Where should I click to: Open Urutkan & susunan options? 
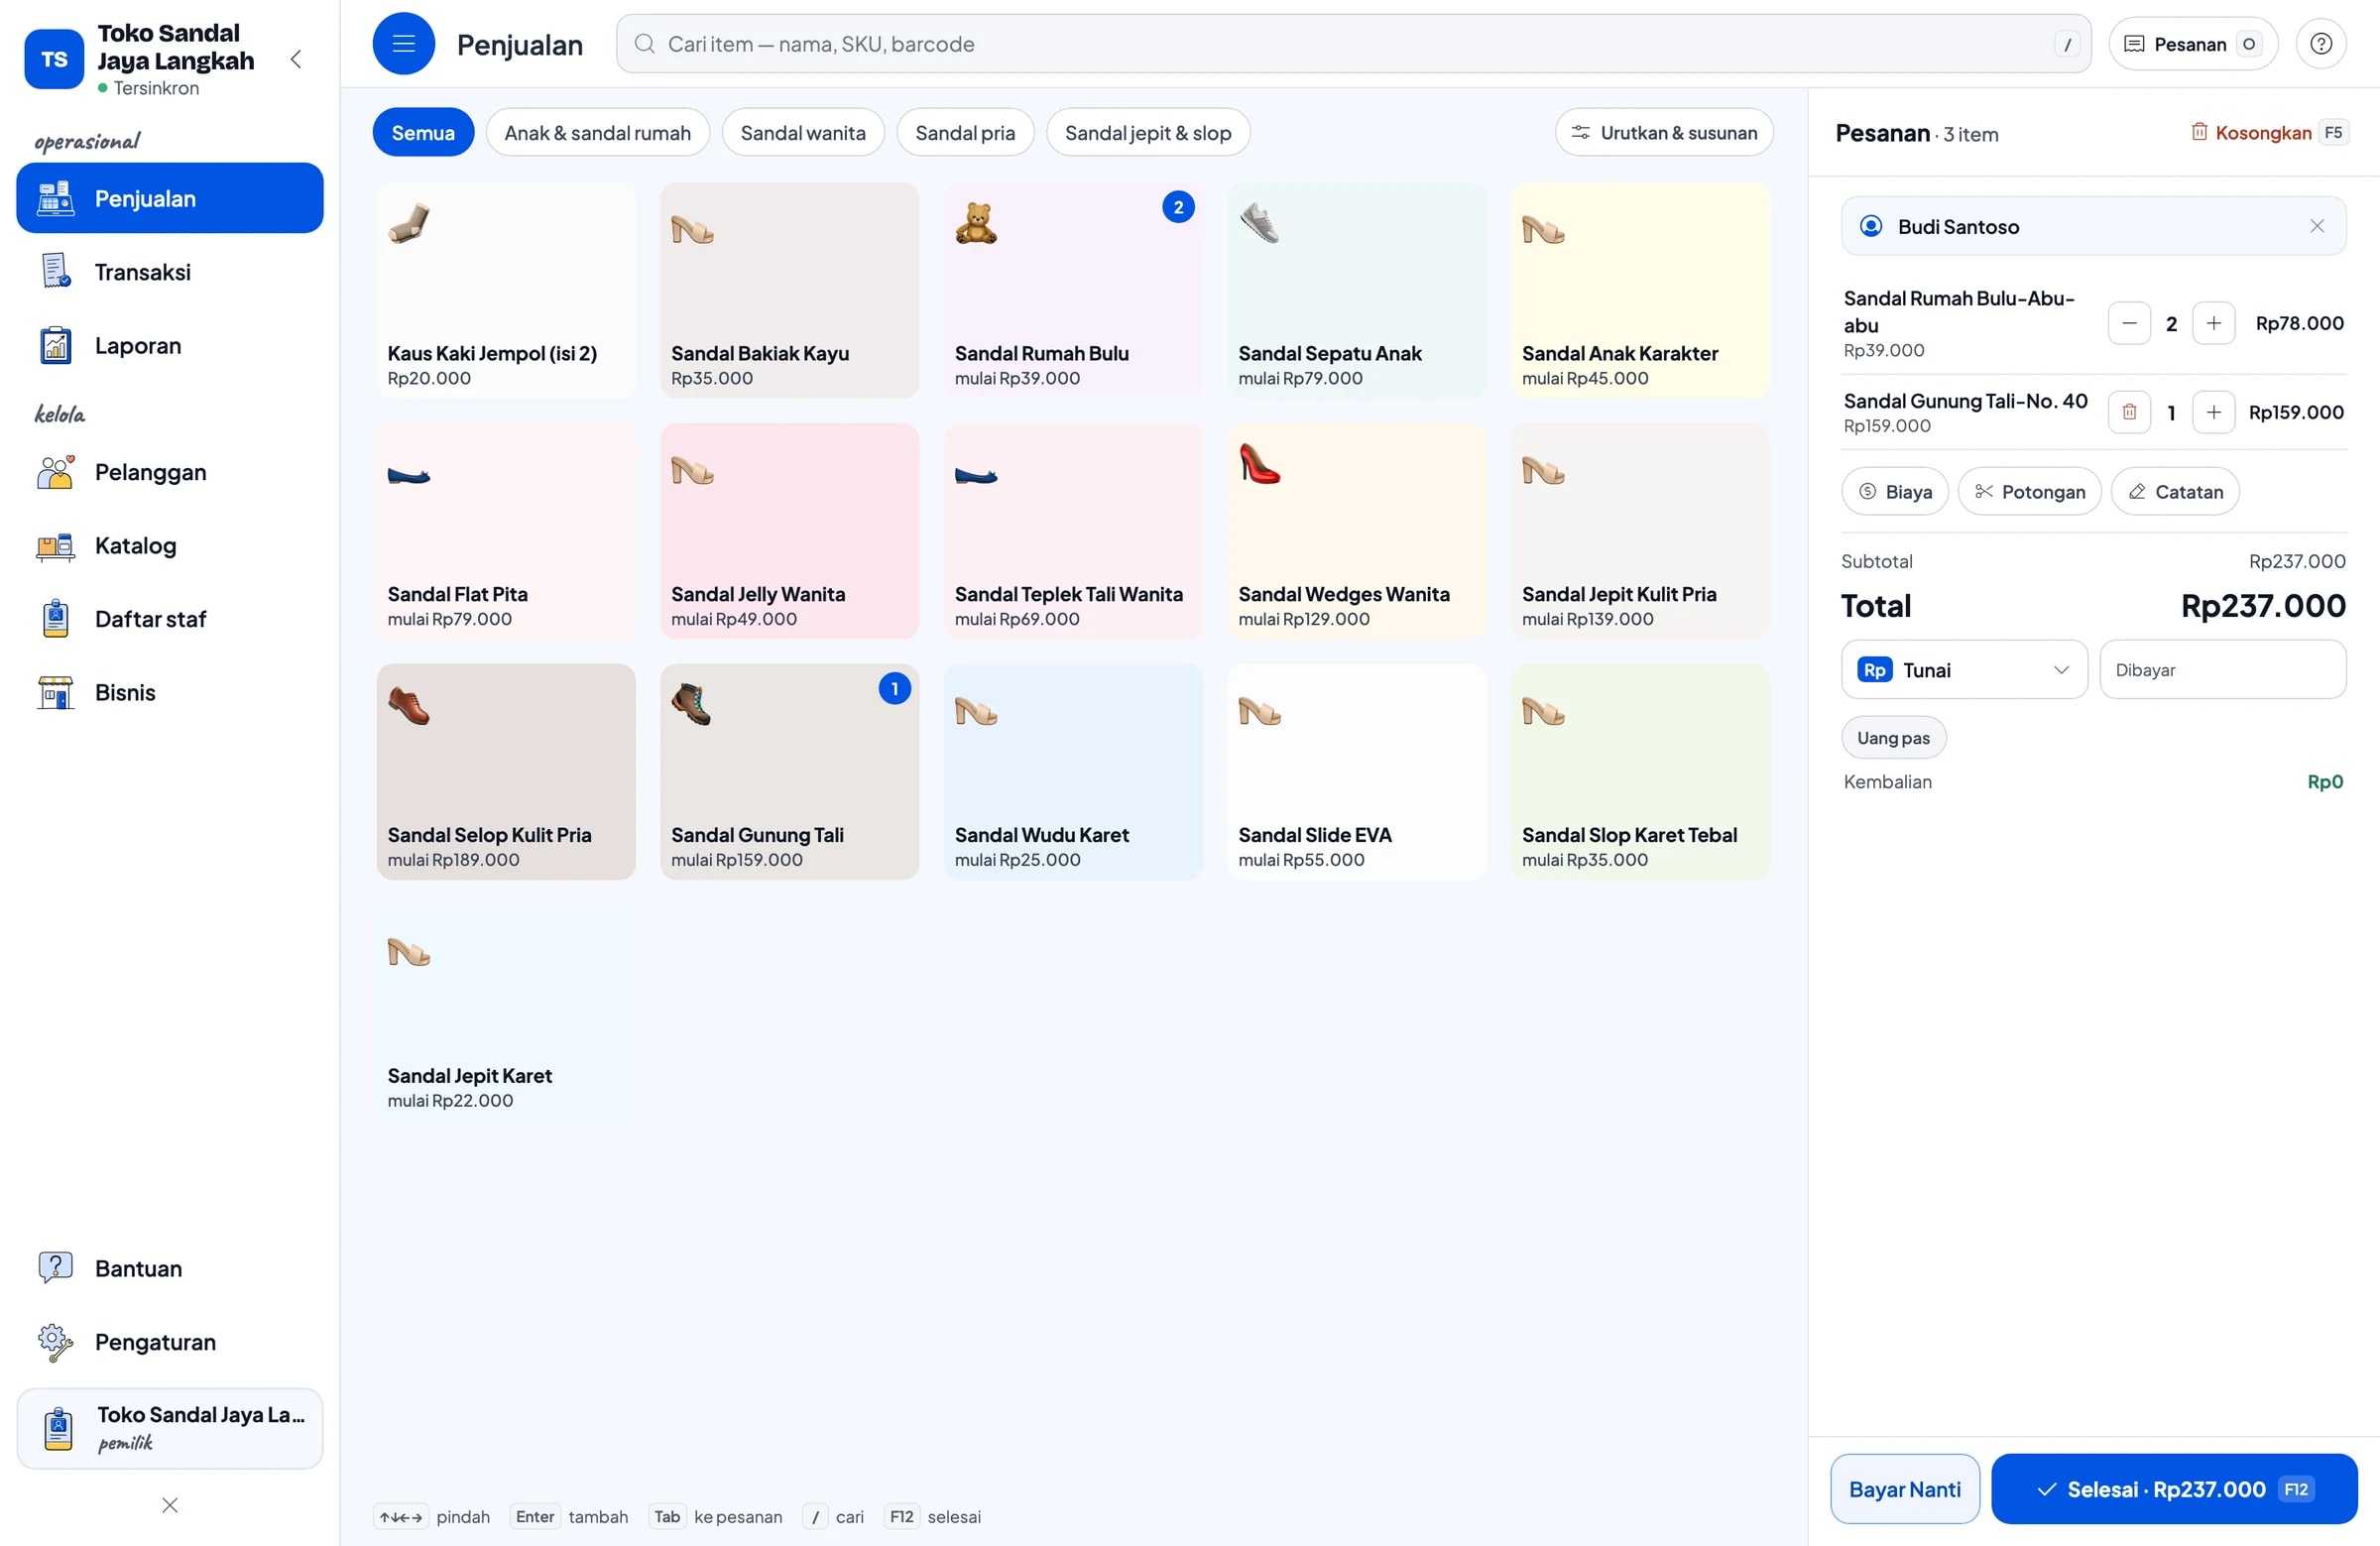1664,133
